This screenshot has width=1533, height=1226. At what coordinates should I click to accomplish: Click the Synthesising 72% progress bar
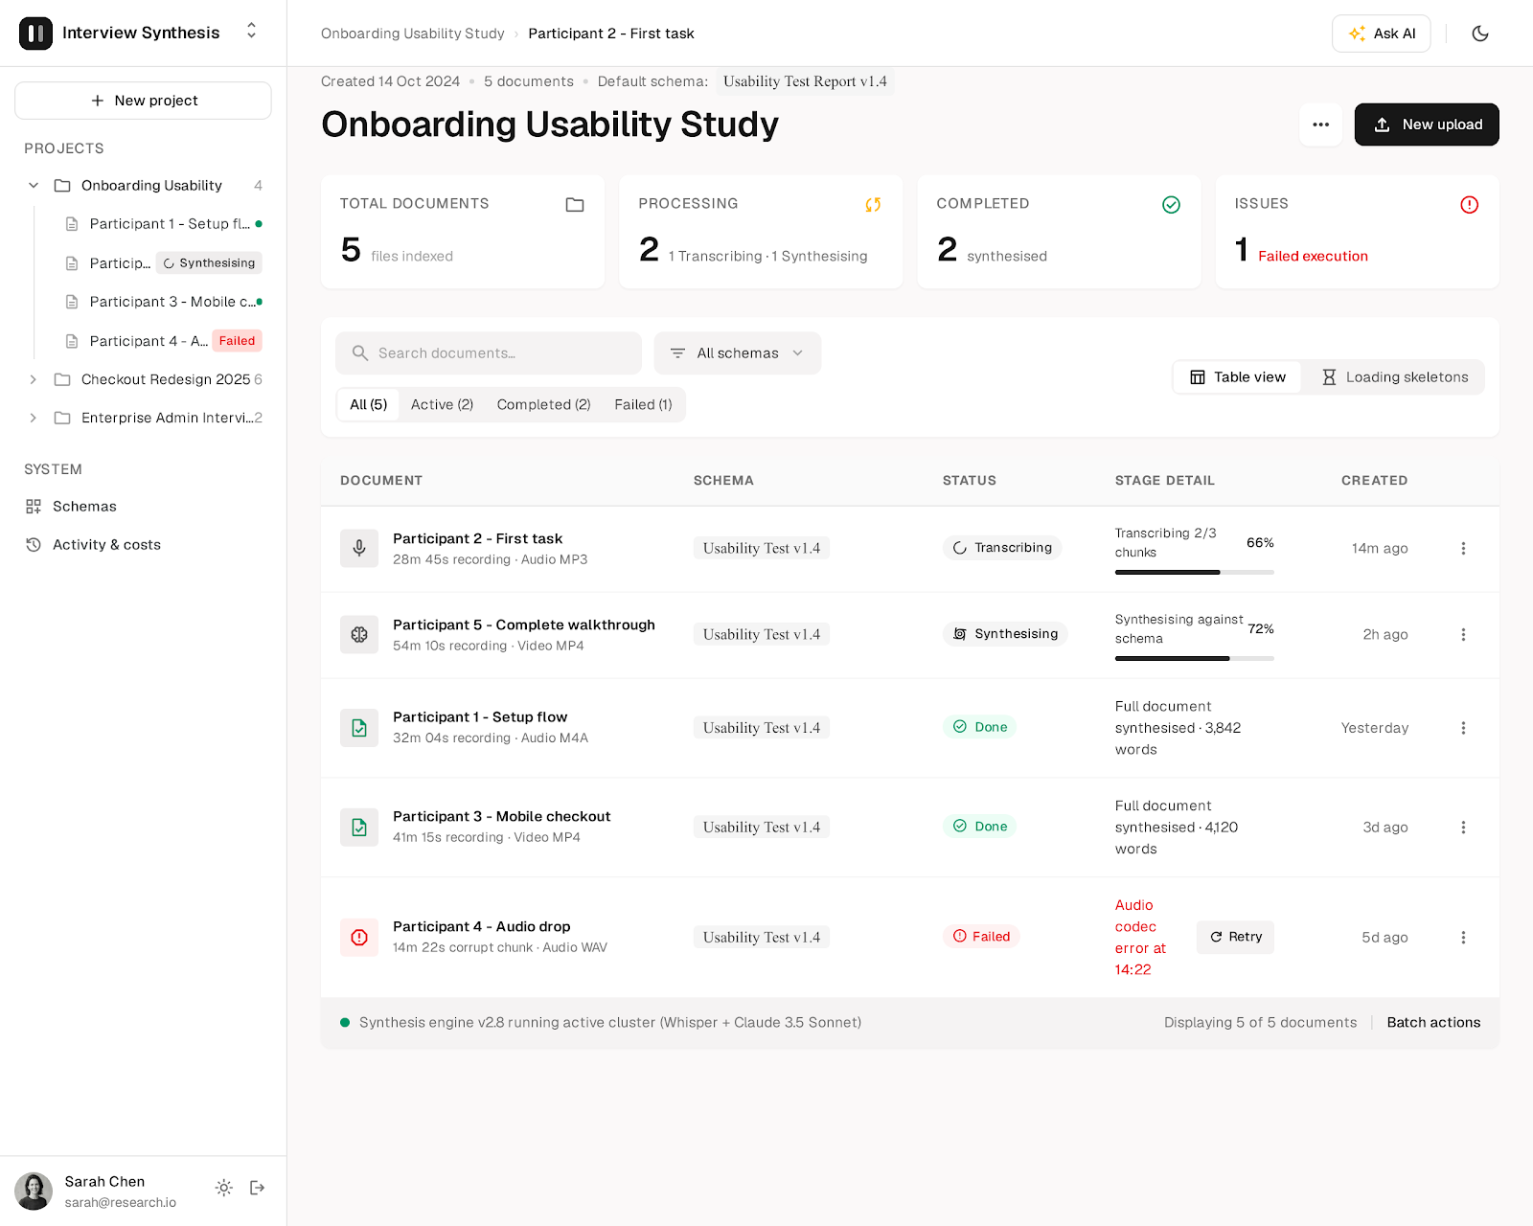[1195, 659]
